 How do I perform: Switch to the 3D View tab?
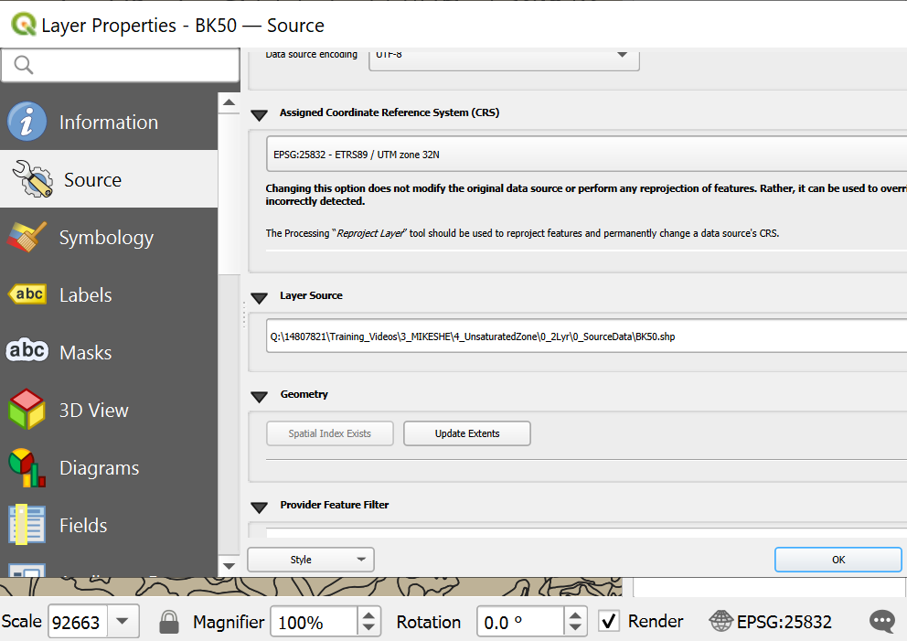[x=109, y=410]
